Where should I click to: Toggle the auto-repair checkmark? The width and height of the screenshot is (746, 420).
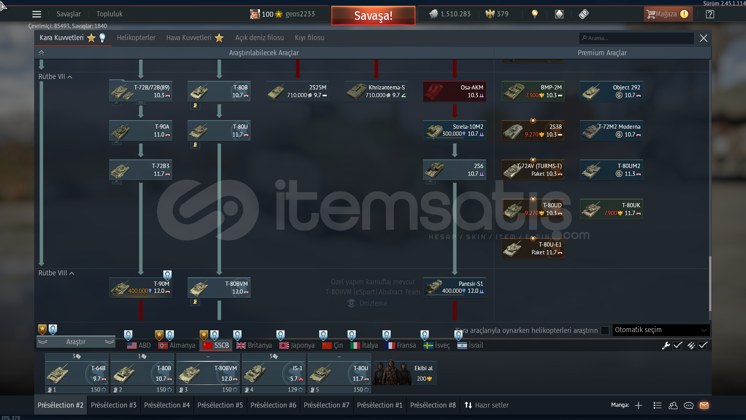tap(678, 345)
